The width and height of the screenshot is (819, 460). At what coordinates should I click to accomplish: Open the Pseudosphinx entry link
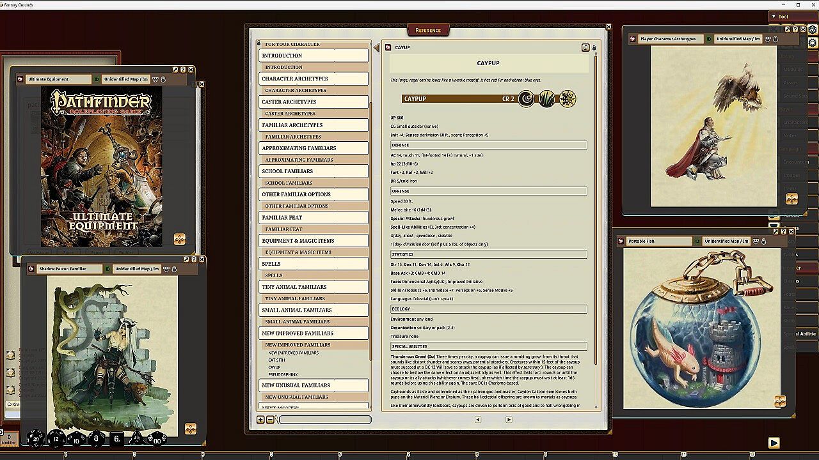[x=282, y=374]
